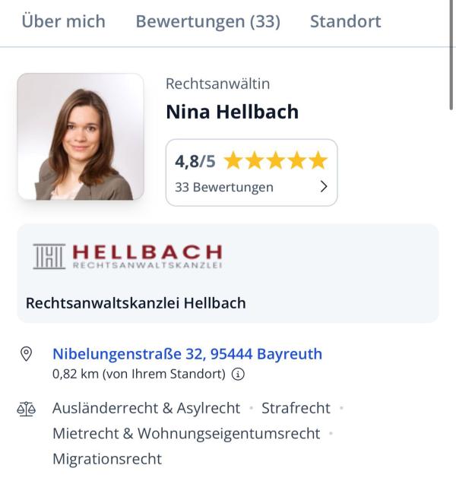This screenshot has height=481, width=456.
Task: Open the Nibelungenstraße 32 address link
Action: point(187,354)
